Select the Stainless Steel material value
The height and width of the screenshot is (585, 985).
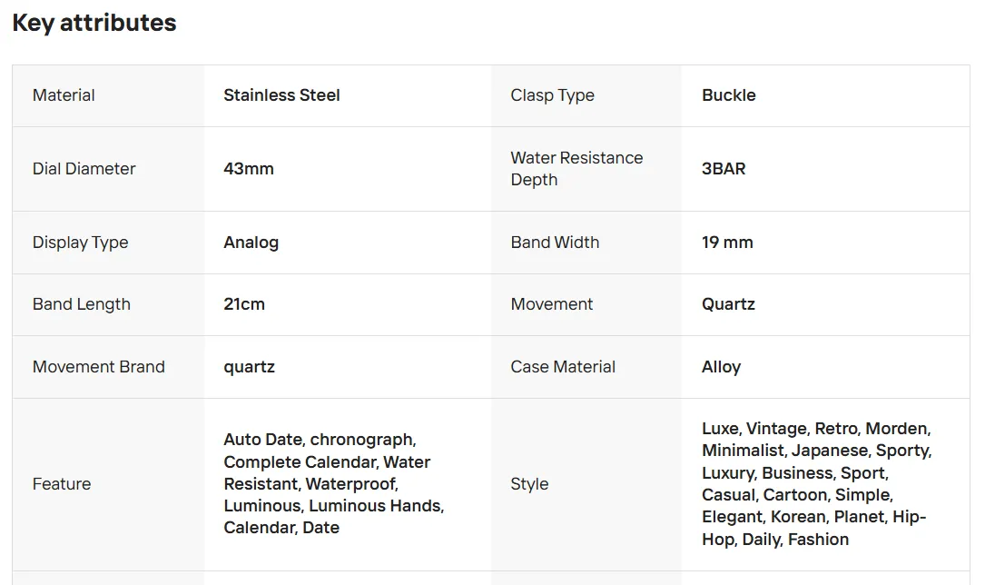click(x=281, y=95)
